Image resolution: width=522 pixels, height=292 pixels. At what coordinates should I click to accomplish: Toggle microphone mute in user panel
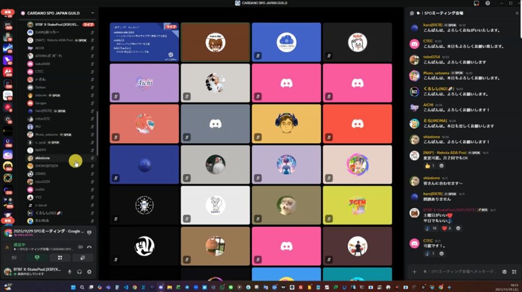pos(70,272)
